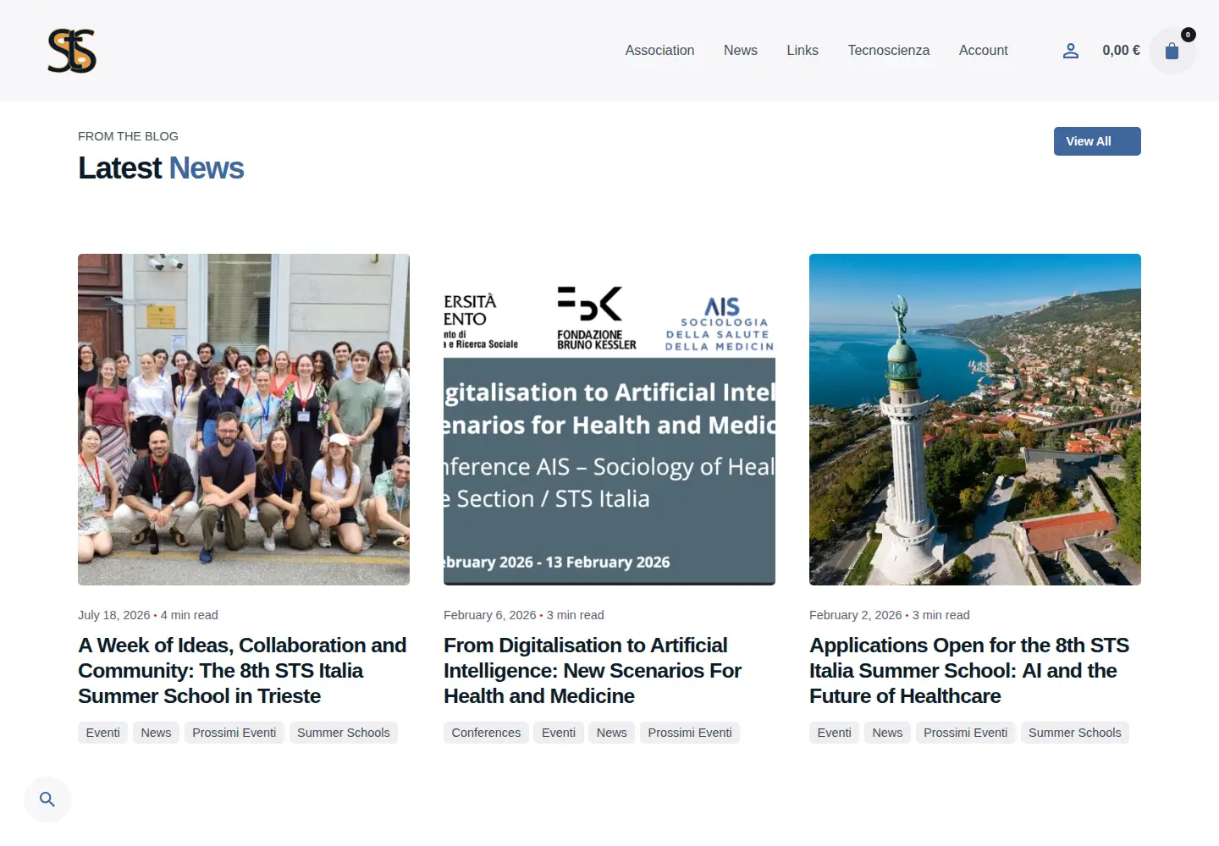This screenshot has height=846, width=1219.
Task: Click Eventi tag under the February 2 article
Action: [x=835, y=733]
